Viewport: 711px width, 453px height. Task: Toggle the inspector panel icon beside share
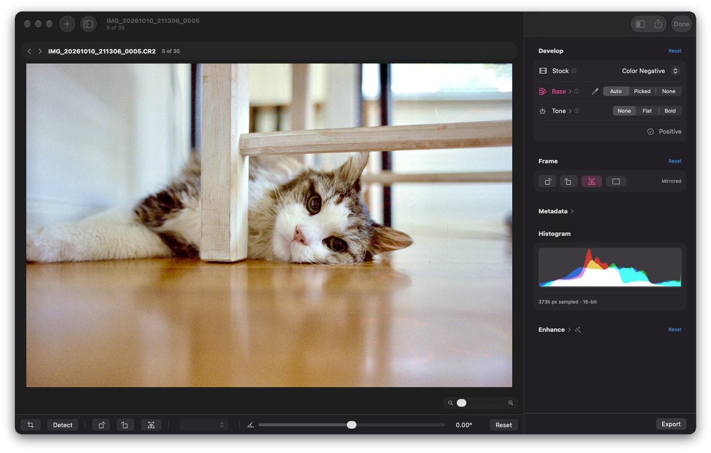coord(640,24)
